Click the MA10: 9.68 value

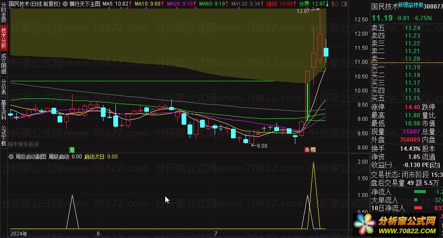(x=148, y=4)
